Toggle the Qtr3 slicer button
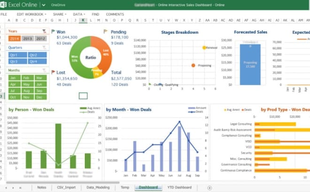The height and width of the screenshot is (192, 310). click(x=17, y=62)
